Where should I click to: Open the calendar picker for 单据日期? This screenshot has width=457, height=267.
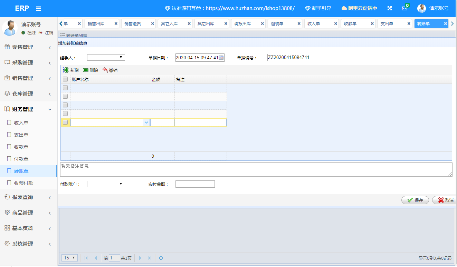point(221,58)
